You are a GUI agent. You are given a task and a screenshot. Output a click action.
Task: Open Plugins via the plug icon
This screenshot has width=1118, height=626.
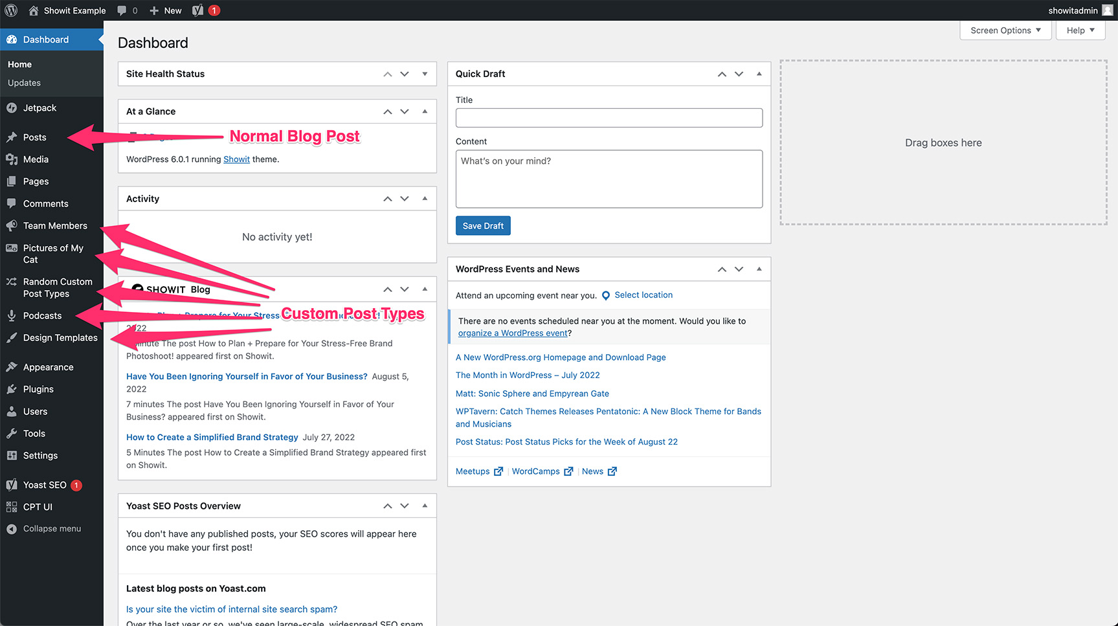tap(12, 389)
